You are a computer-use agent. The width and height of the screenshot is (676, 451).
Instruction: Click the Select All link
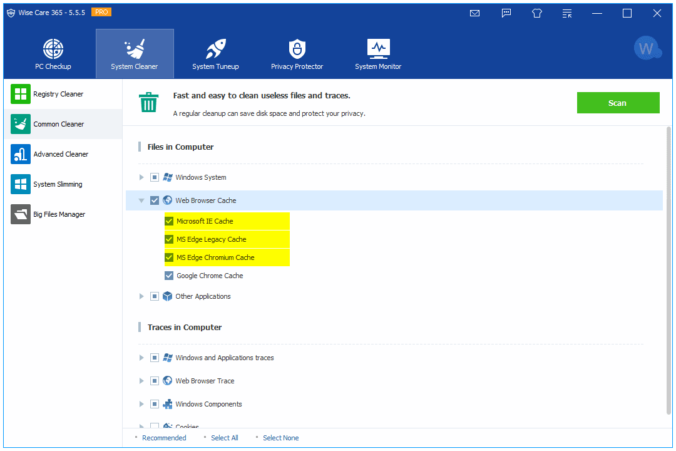point(225,438)
